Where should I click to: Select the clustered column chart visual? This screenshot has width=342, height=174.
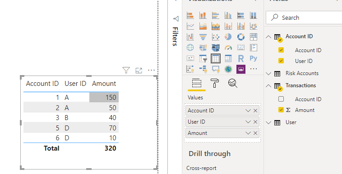pos(228,15)
